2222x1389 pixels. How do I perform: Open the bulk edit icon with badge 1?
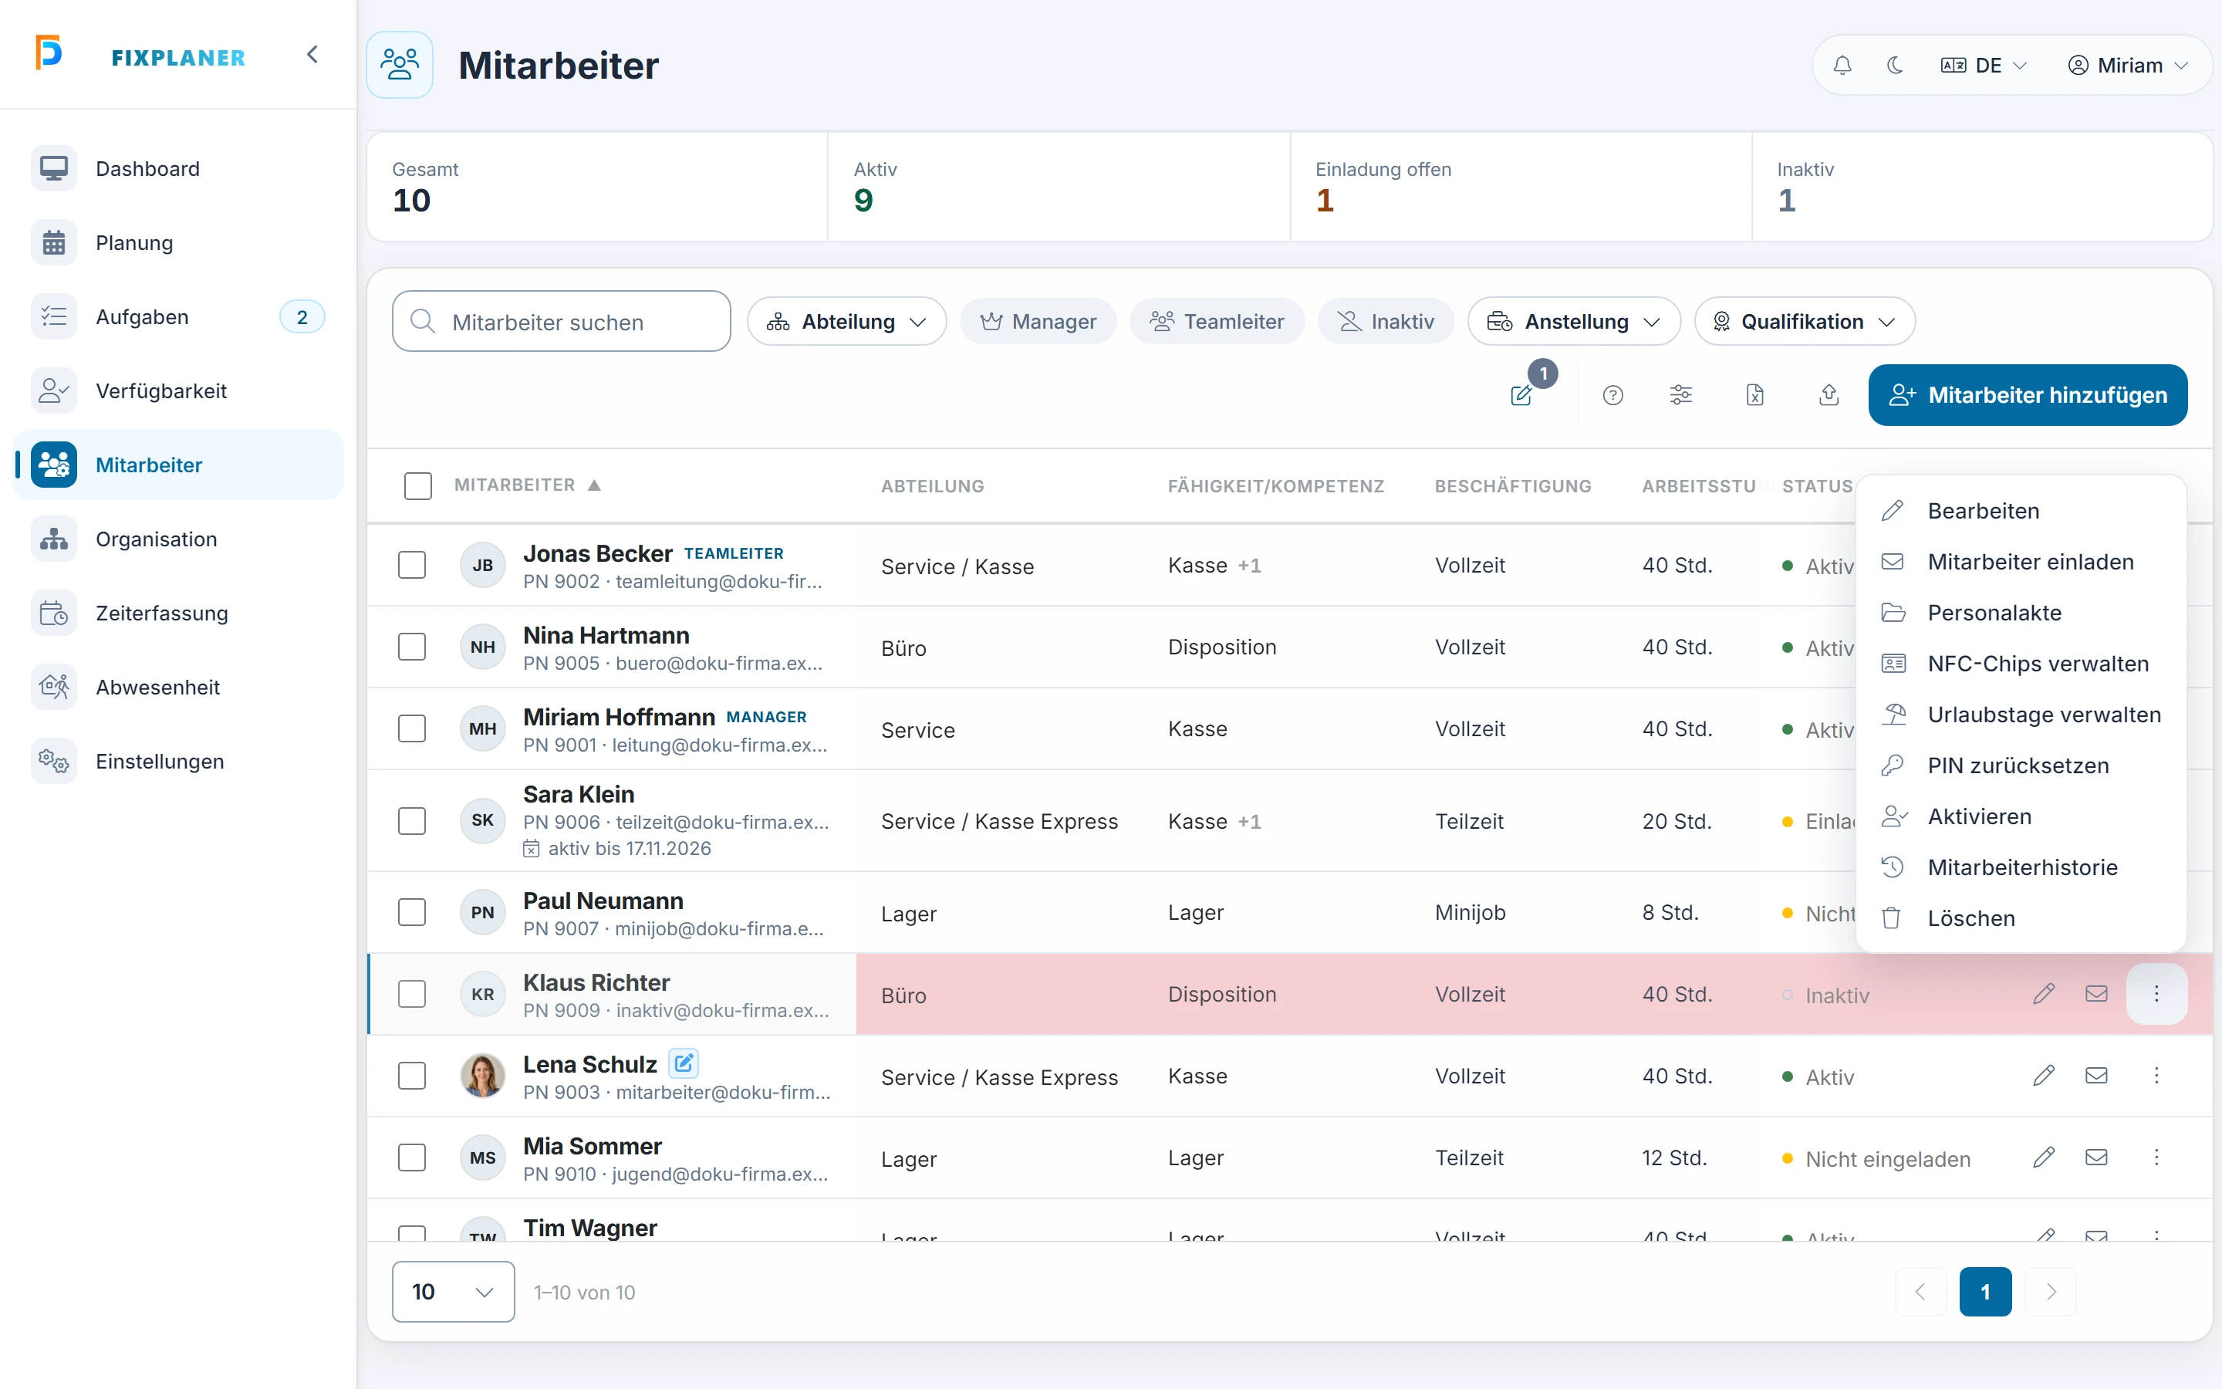1522,395
